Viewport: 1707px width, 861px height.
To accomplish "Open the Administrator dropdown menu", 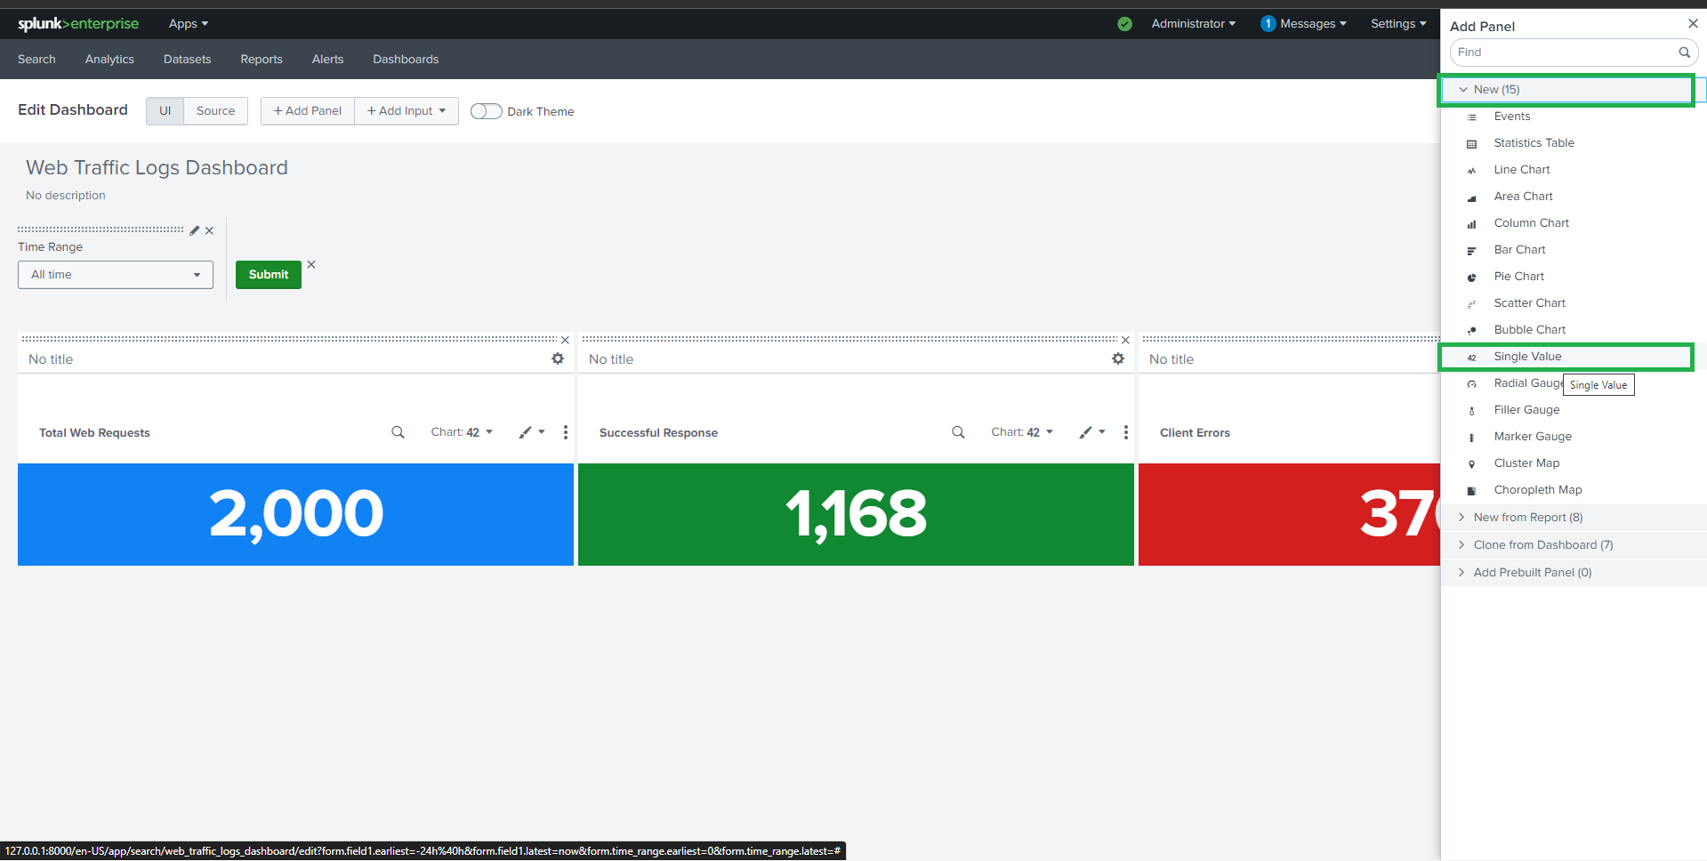I will tap(1193, 24).
